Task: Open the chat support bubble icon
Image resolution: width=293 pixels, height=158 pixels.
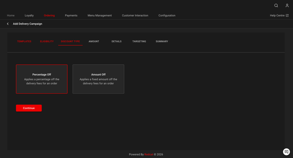Action: 286,151
